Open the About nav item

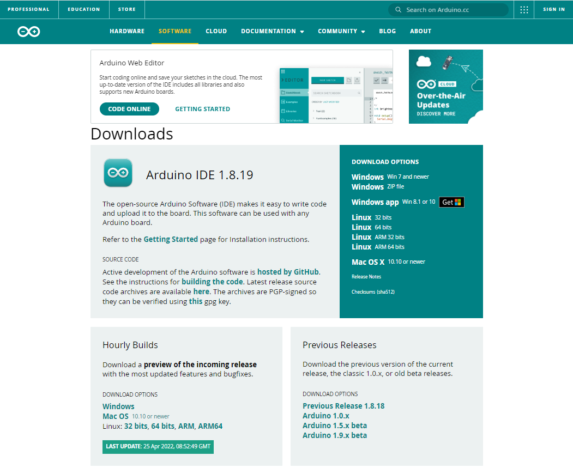click(420, 32)
